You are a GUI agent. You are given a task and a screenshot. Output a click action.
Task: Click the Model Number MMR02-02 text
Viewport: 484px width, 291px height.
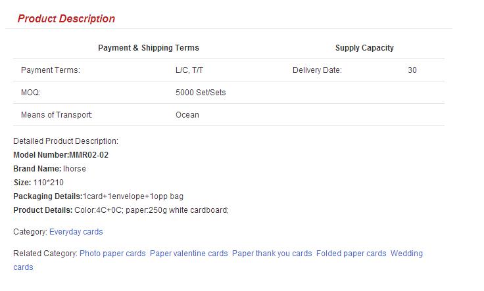60,155
